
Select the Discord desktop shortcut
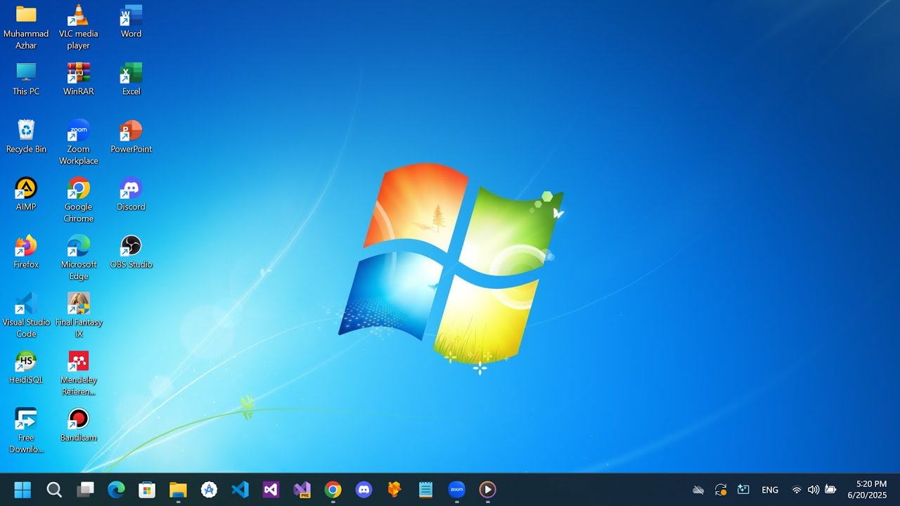[131, 194]
